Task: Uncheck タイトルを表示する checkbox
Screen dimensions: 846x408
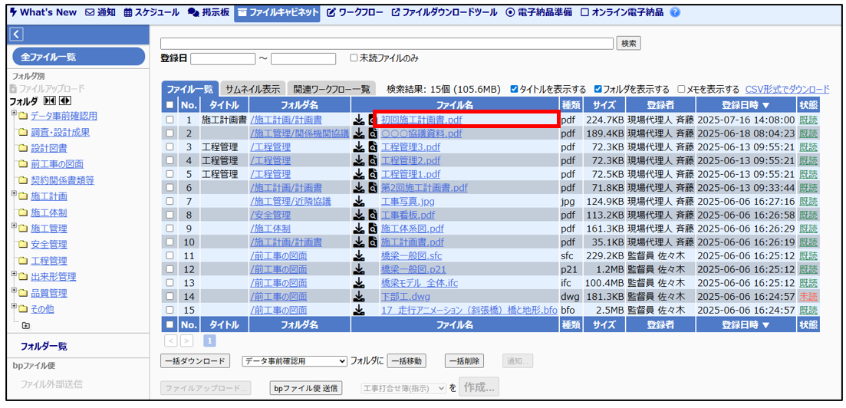Action: pyautogui.click(x=514, y=90)
